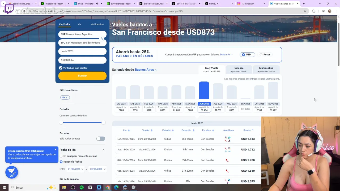The height and width of the screenshot is (191, 340).
Task: Select DIC 2025 month price
Action: click(121, 107)
